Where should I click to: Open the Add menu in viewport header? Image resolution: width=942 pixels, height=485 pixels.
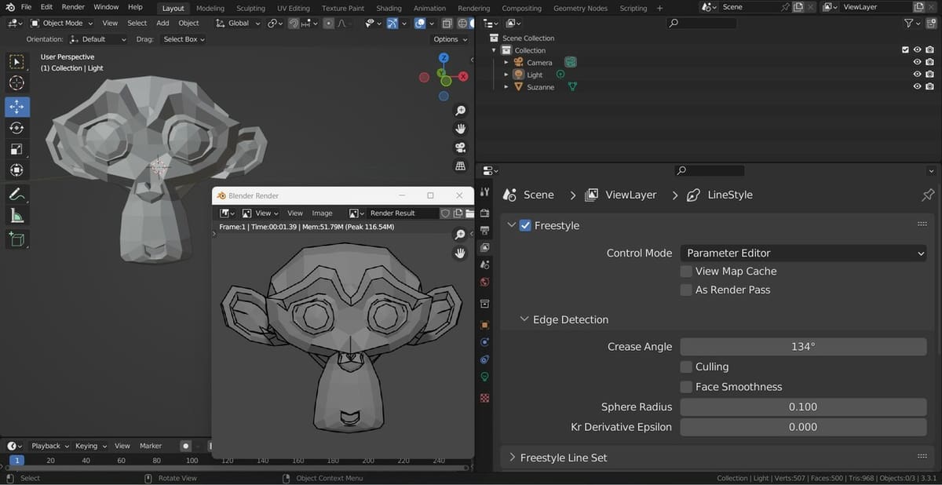point(162,23)
